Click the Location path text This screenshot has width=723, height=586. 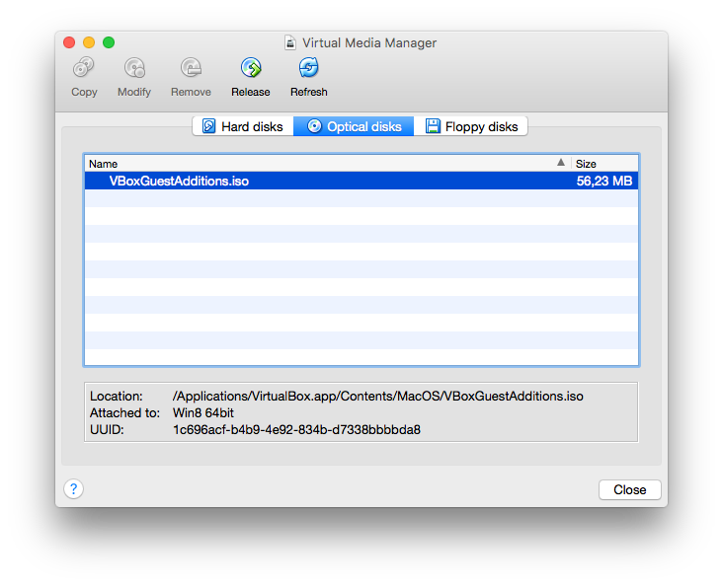tap(377, 397)
